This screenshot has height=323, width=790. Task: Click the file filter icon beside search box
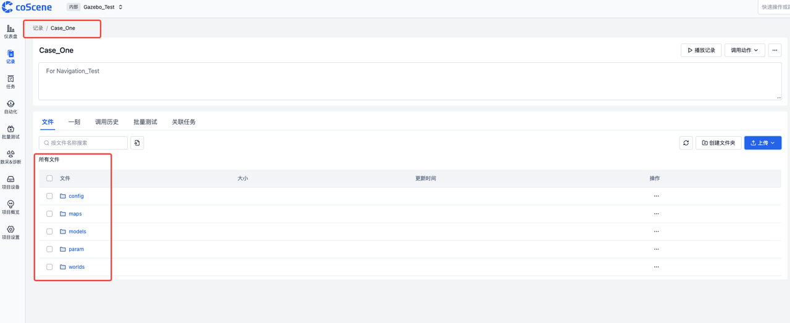(x=137, y=143)
